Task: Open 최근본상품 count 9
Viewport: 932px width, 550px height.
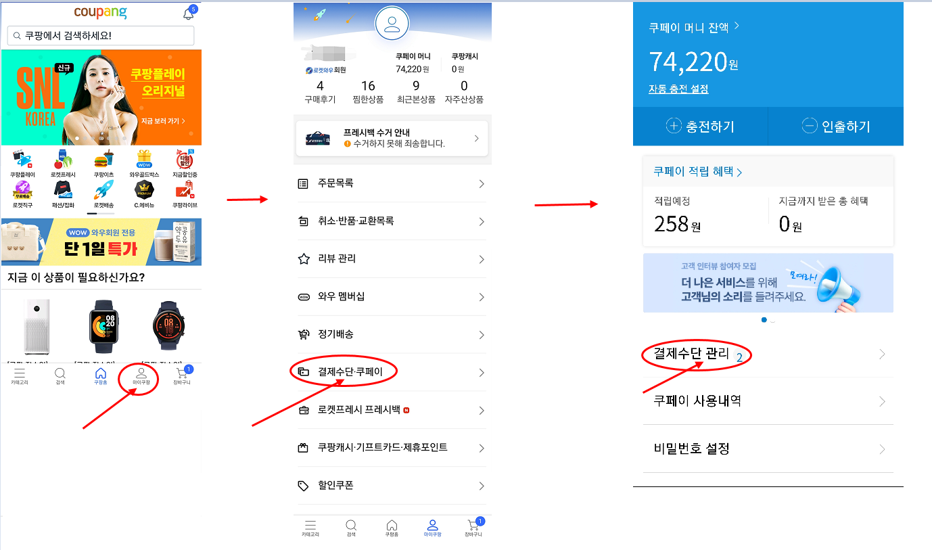Action: tap(416, 92)
